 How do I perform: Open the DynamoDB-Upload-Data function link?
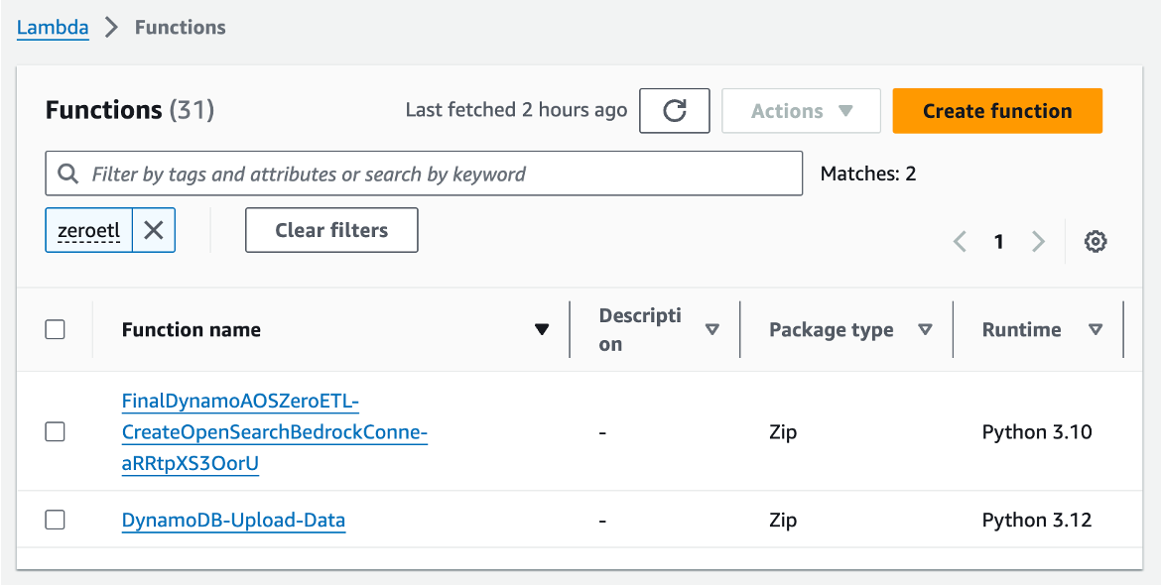[233, 520]
